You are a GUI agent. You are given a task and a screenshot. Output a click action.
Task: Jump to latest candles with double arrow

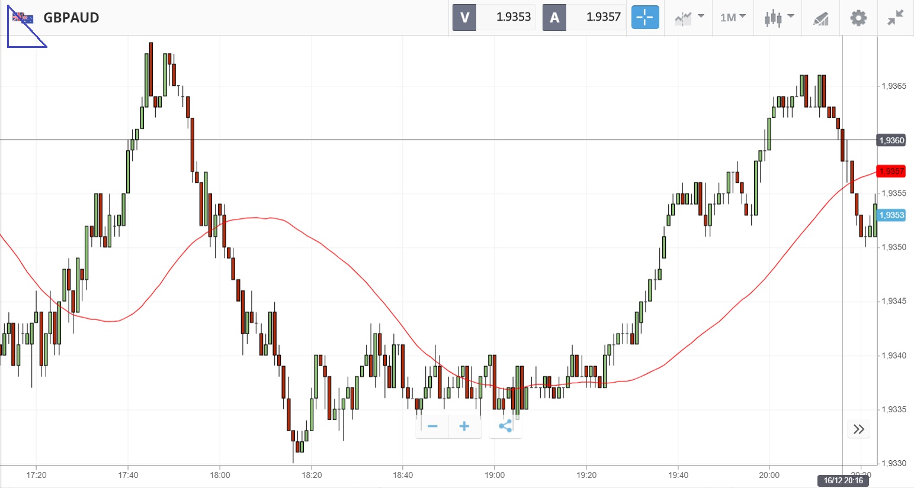(859, 429)
